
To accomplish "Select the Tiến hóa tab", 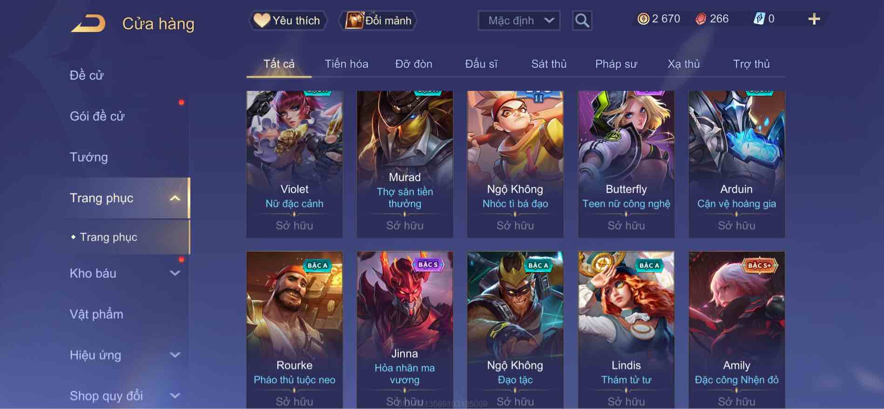I will [x=346, y=64].
